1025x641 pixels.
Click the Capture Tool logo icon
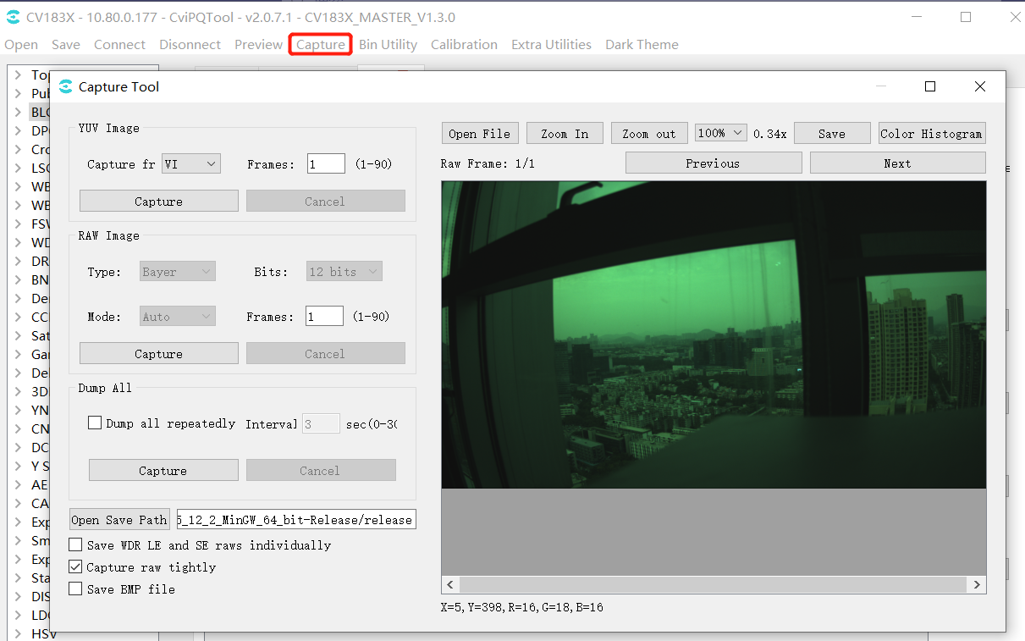(65, 86)
